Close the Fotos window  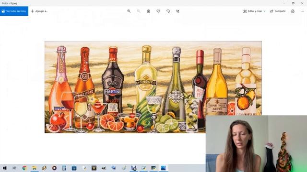302,3
